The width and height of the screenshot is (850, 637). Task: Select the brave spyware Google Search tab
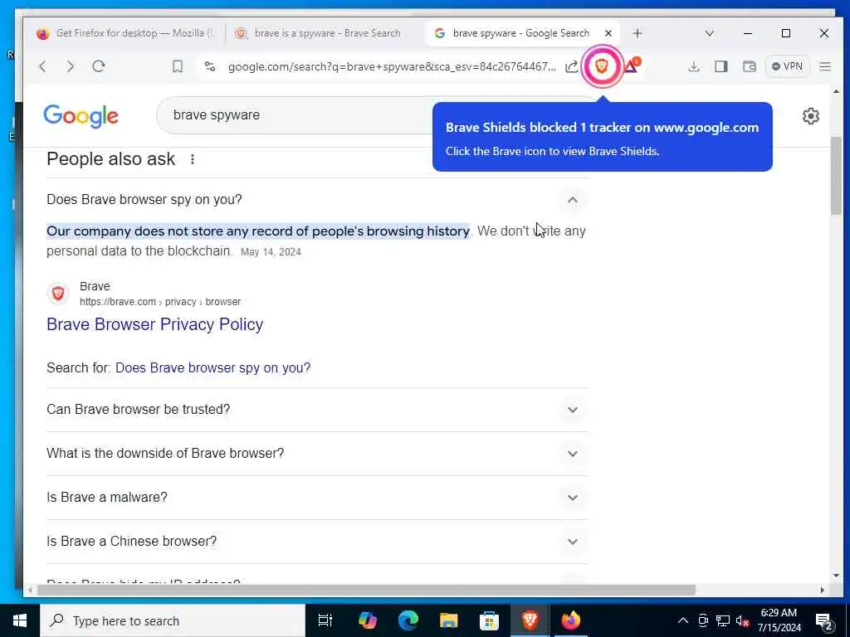[513, 33]
